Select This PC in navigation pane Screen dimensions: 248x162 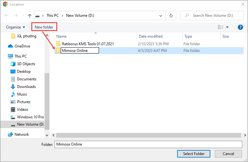pos(17,56)
